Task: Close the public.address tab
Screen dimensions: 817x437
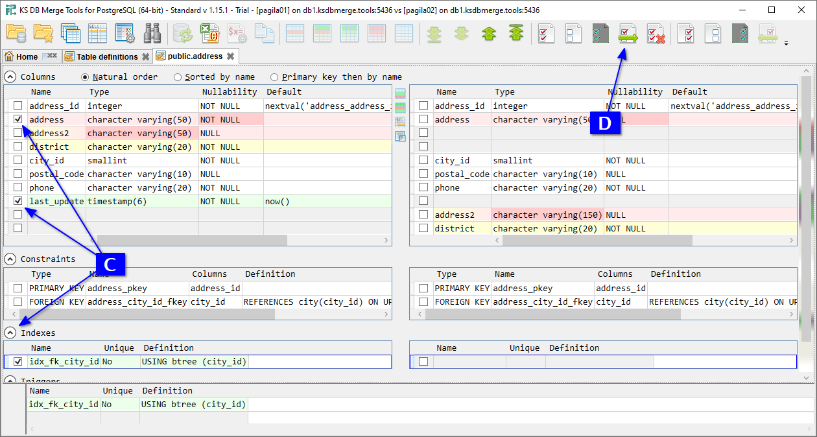Action: (x=230, y=56)
